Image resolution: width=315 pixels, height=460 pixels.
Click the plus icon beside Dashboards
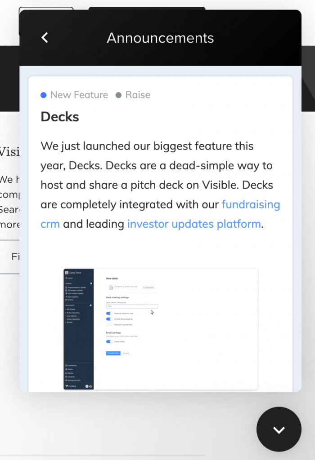point(91,305)
